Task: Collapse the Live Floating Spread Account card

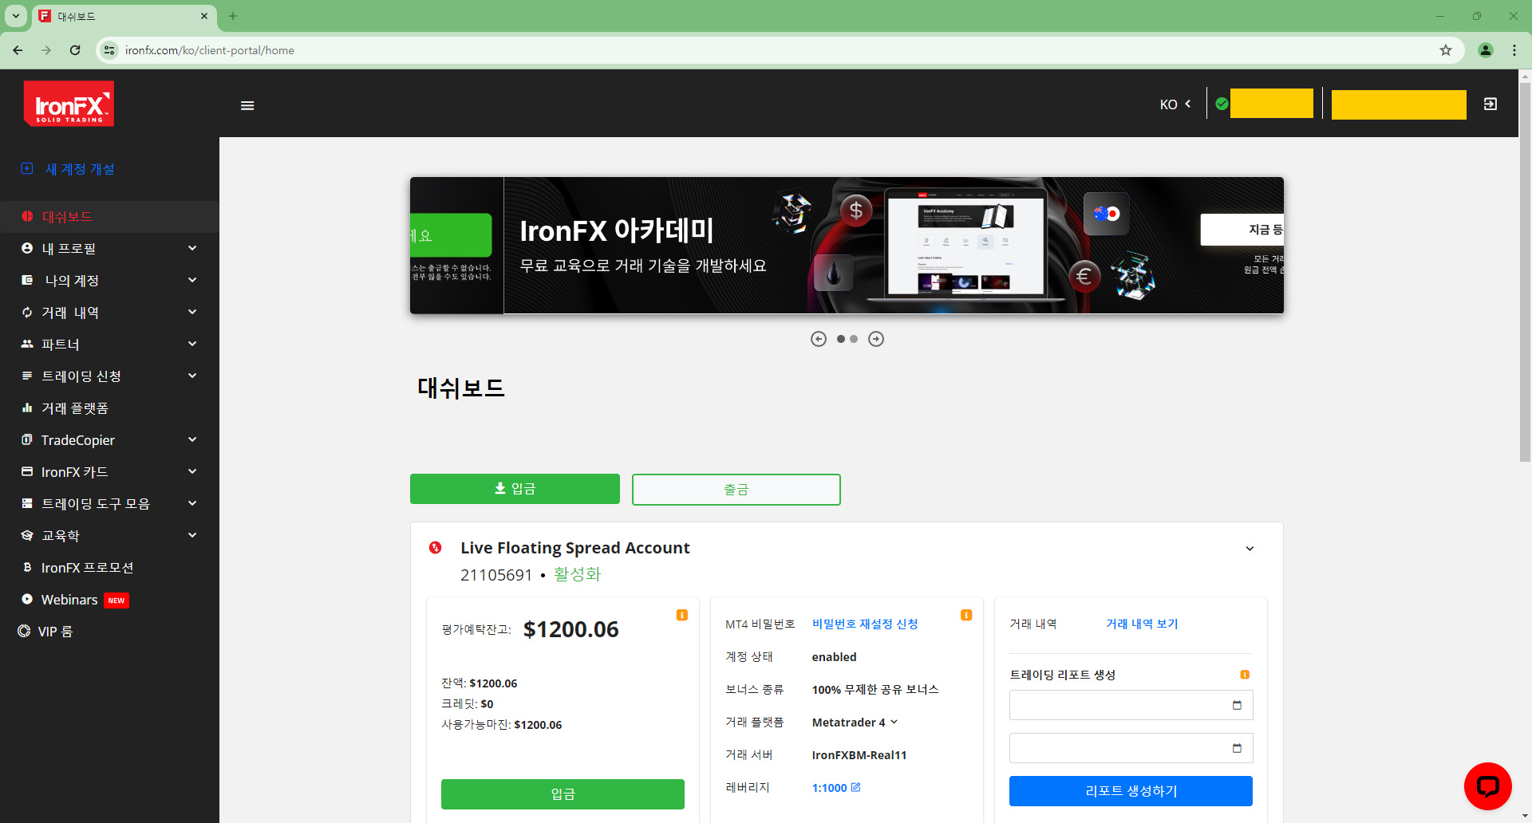Action: (1250, 549)
